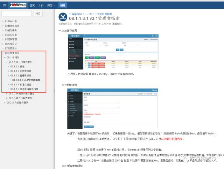
Task: Click the space avatar icon beside page title
Action: pos(63,17)
